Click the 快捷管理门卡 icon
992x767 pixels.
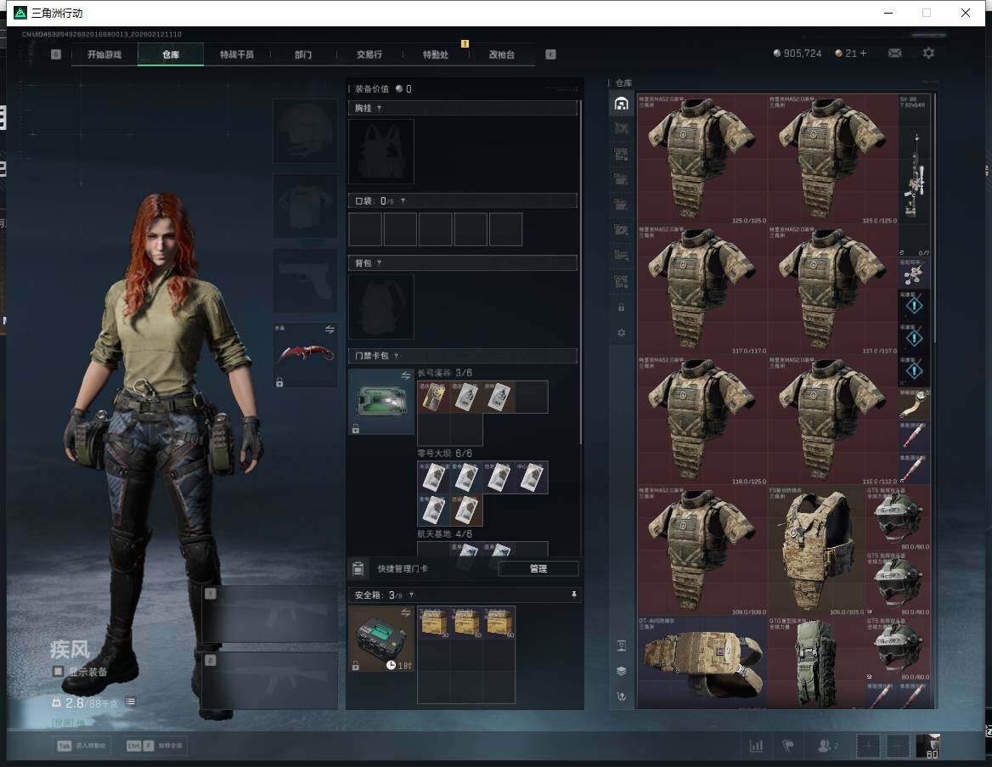tap(358, 568)
